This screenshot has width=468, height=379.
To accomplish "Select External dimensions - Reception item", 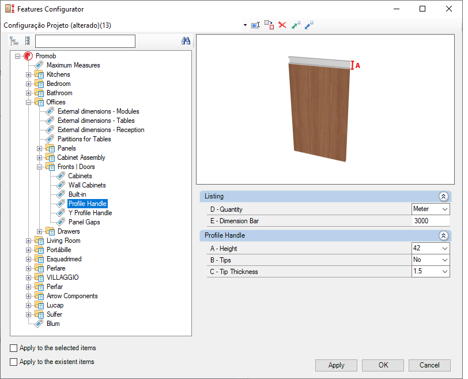I will pos(101,130).
